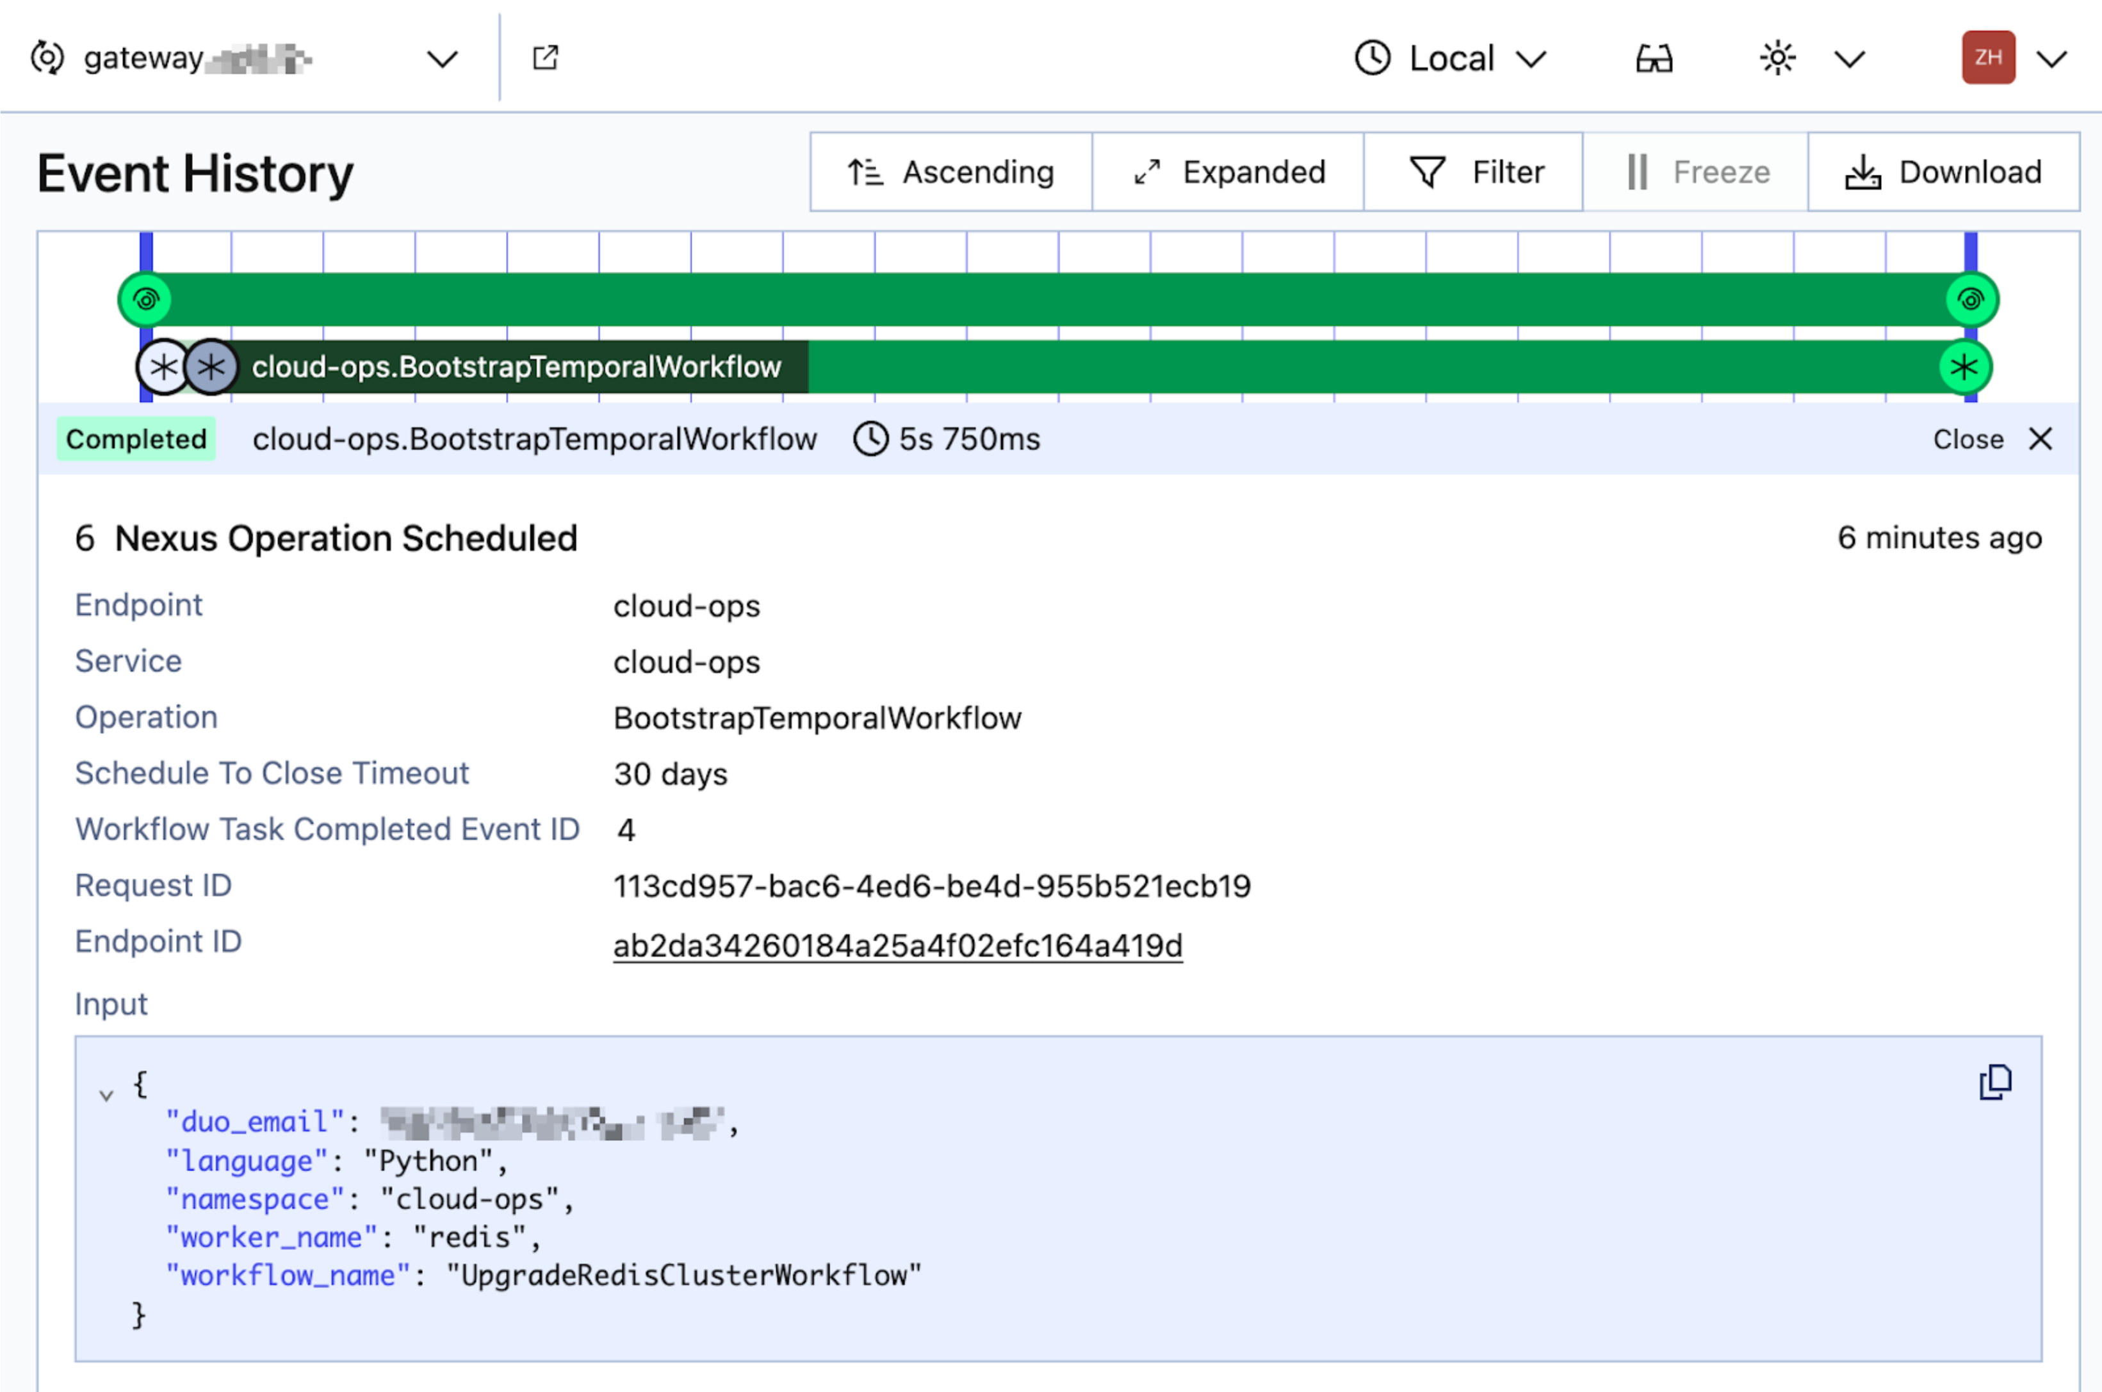Click the sun day-mode theme icon

tap(1777, 59)
